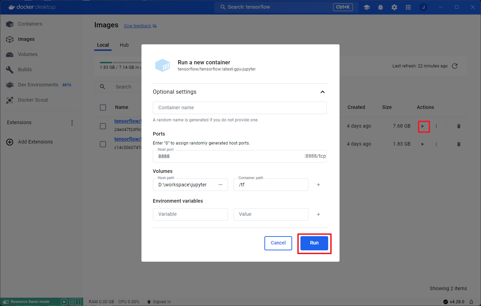481x306 pixels.
Task: Click the Containers sidebar icon
Action: [x=10, y=24]
